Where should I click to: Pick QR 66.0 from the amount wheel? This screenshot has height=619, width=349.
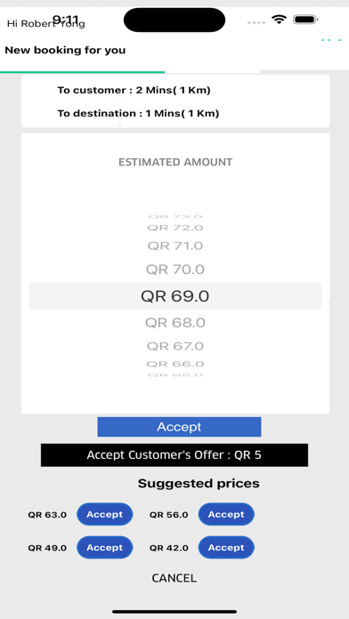[175, 364]
